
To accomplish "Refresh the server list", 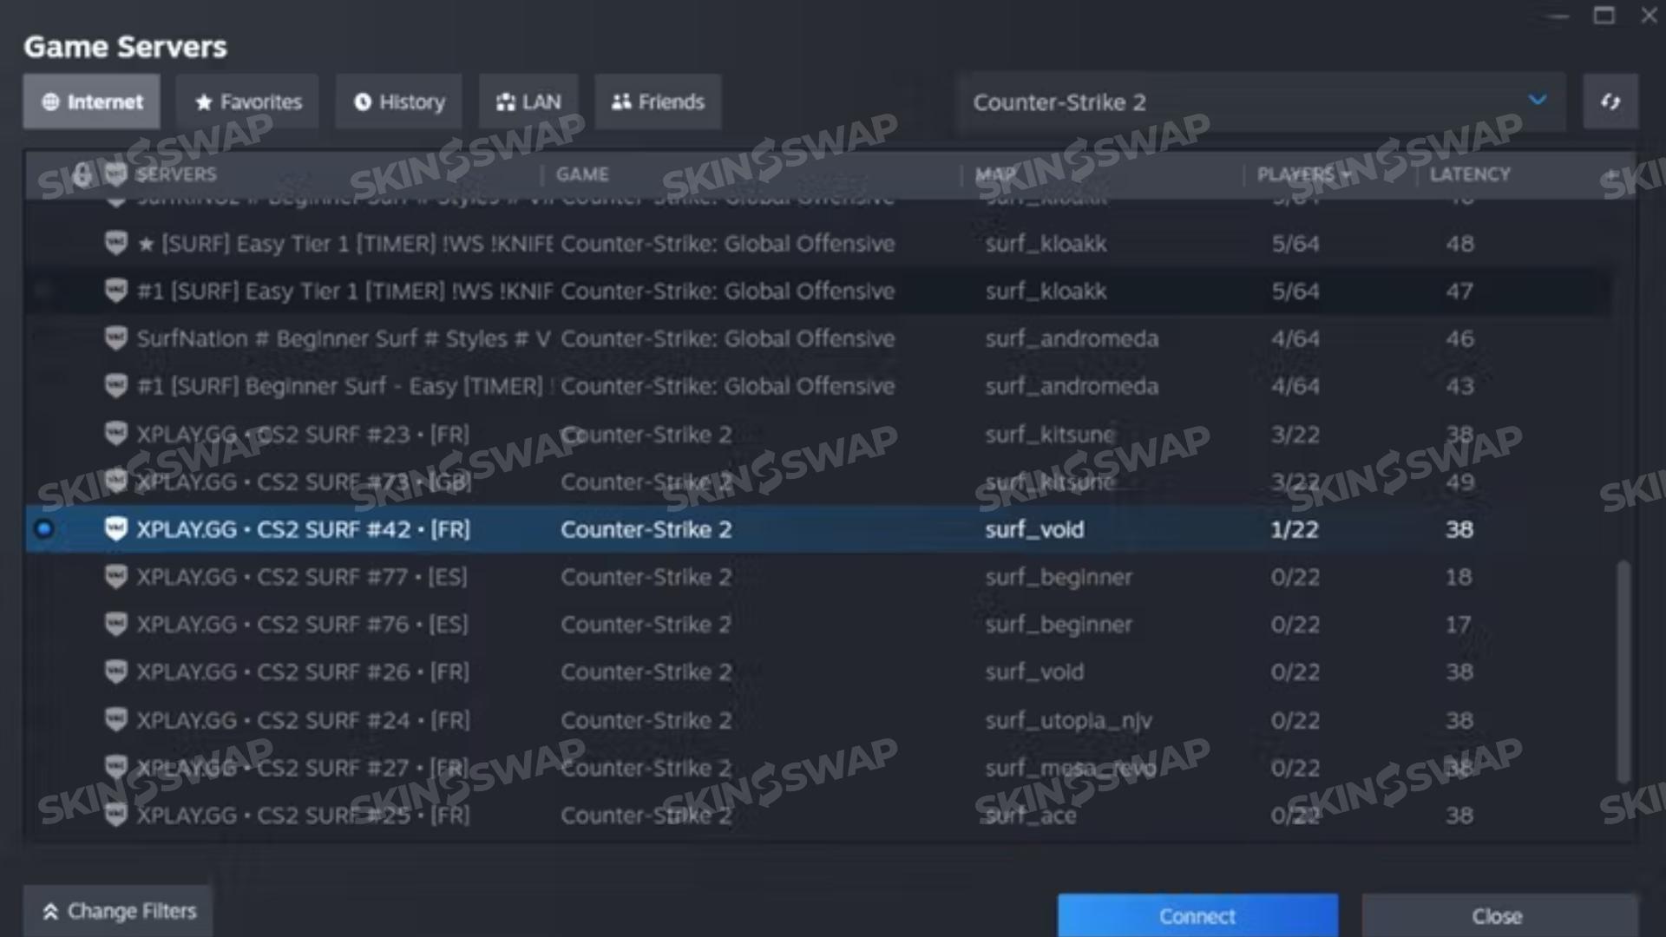I will tap(1610, 102).
